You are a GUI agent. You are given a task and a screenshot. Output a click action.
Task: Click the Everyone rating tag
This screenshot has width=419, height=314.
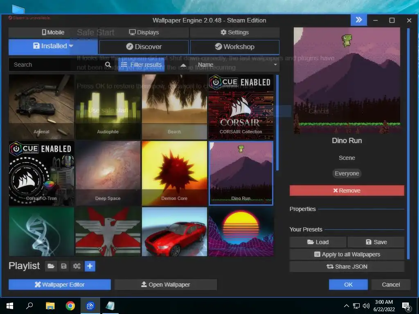(x=347, y=173)
